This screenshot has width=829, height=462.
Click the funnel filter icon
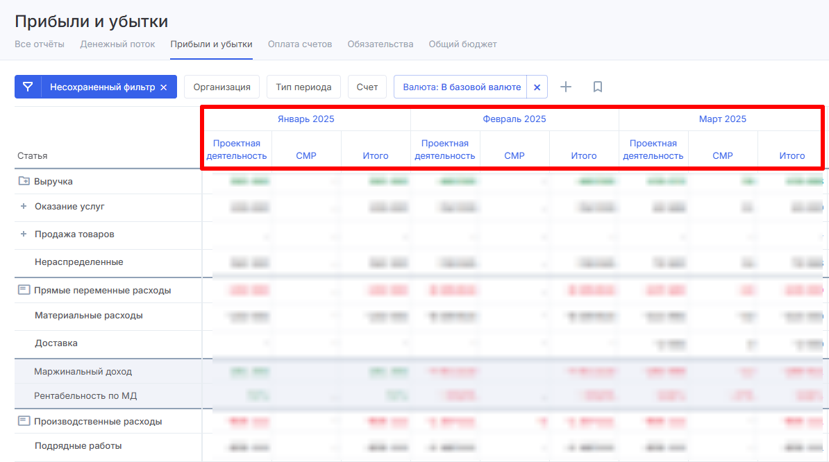pos(28,87)
